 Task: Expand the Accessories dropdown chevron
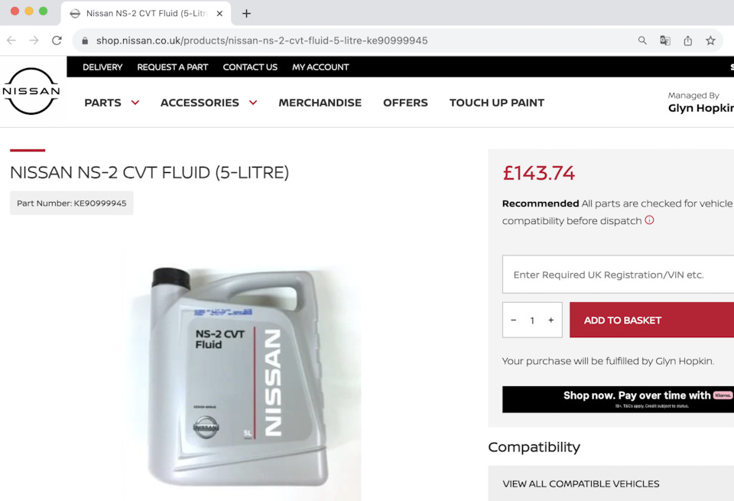[x=253, y=102]
